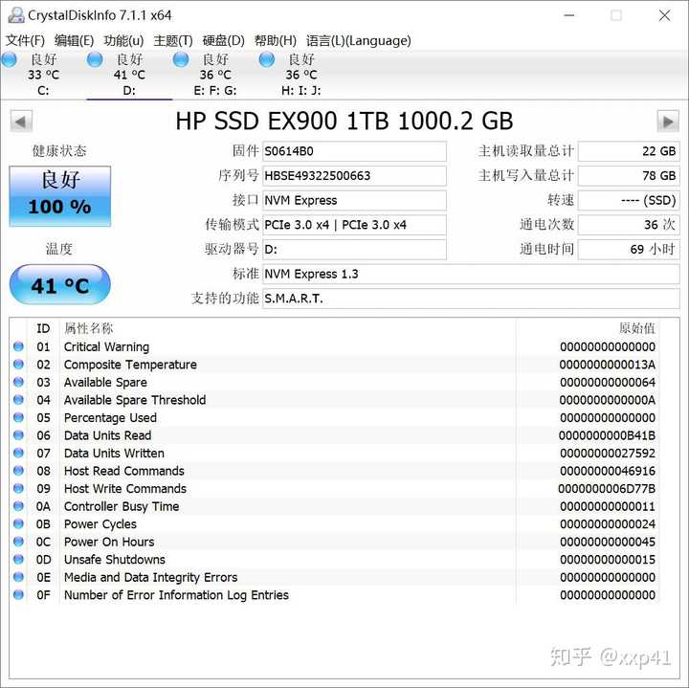This screenshot has width=689, height=688.
Task: Click status orb for drives E: F: G:
Action: 181,59
